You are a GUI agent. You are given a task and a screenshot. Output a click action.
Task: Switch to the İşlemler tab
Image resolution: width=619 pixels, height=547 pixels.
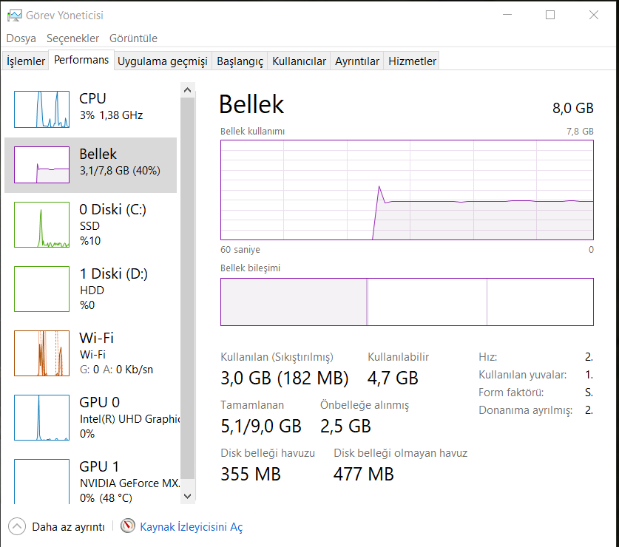point(26,61)
